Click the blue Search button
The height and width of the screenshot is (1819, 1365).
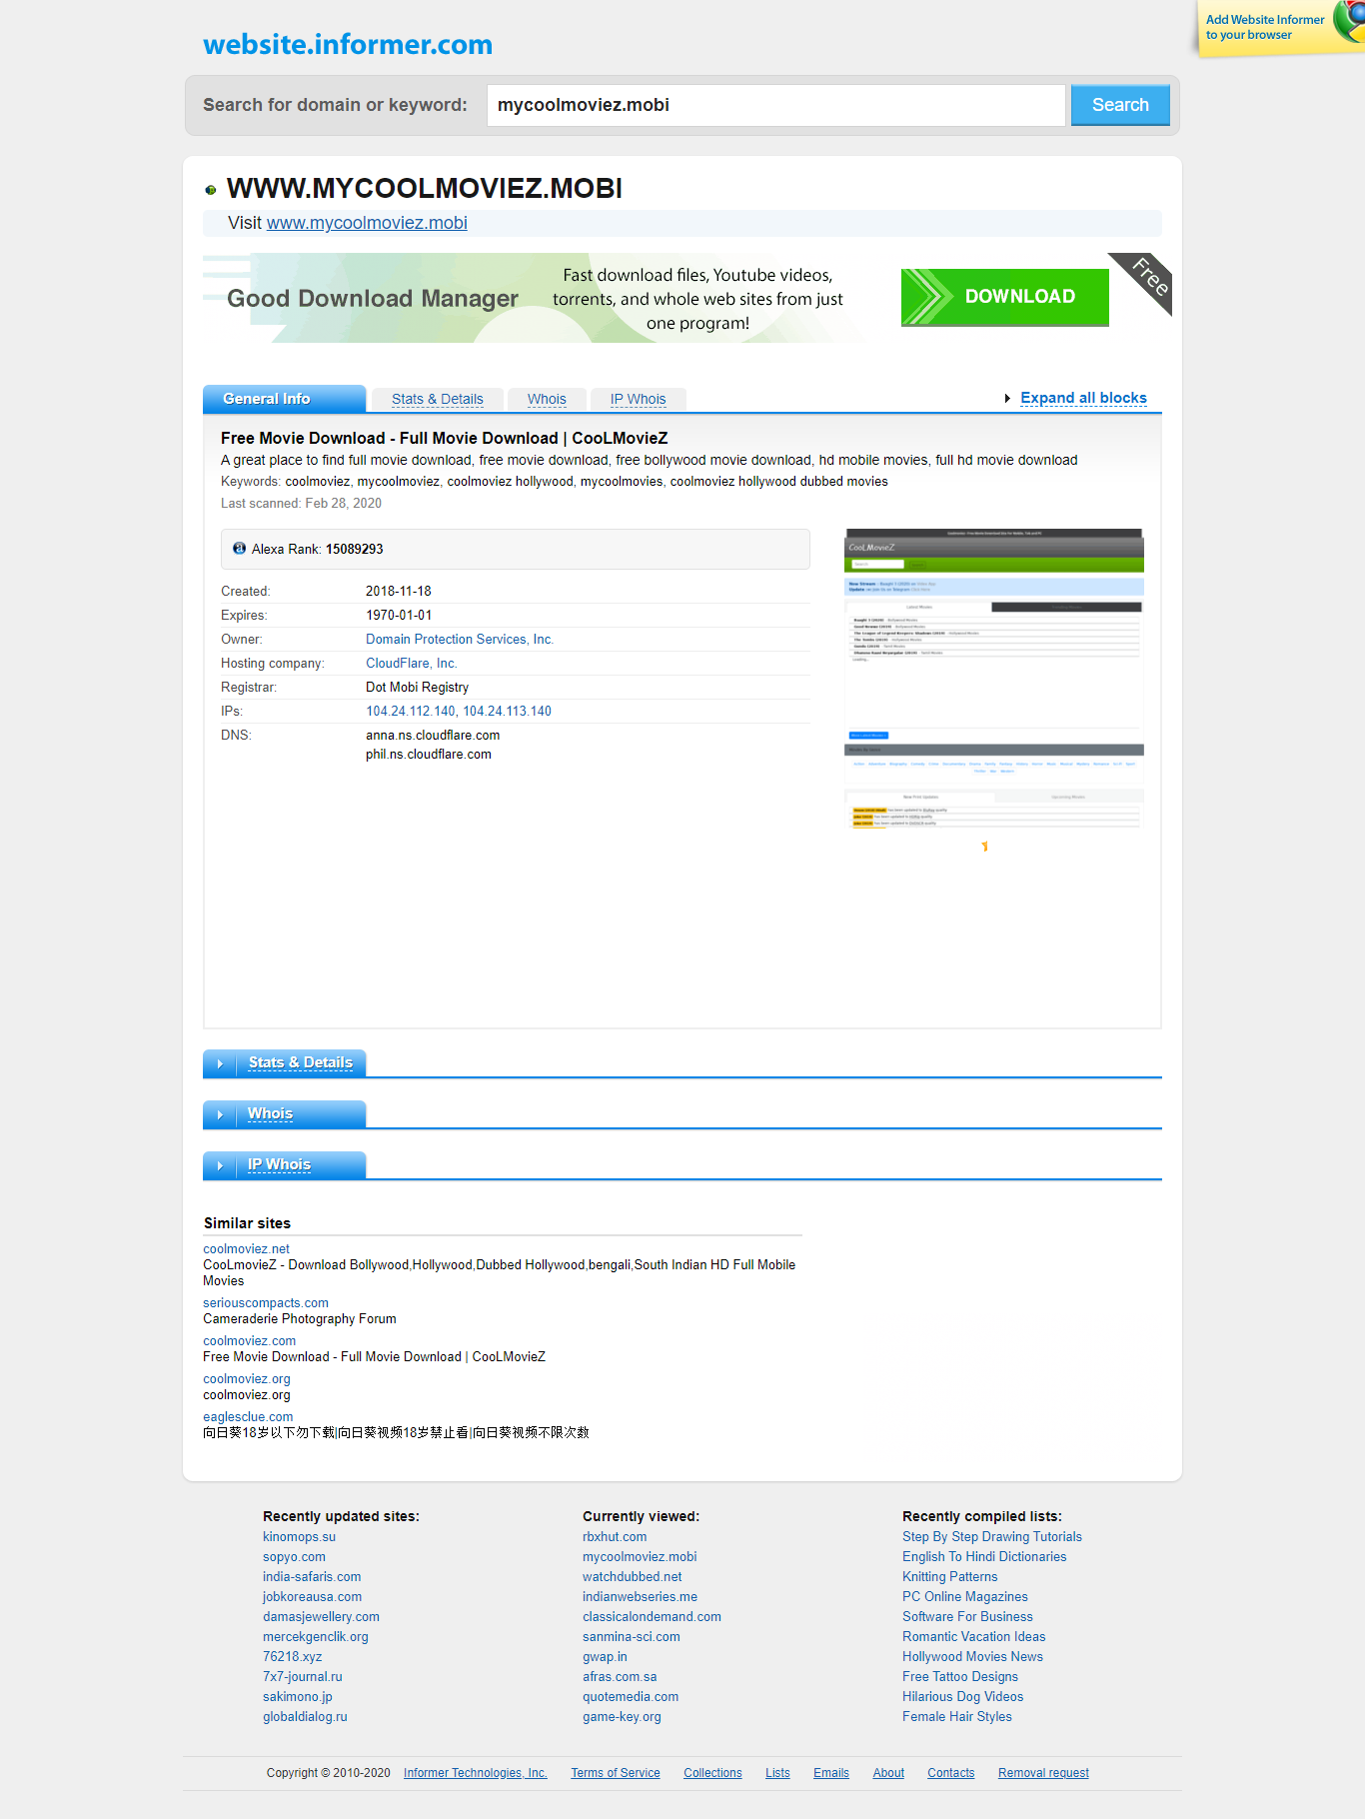[1120, 105]
